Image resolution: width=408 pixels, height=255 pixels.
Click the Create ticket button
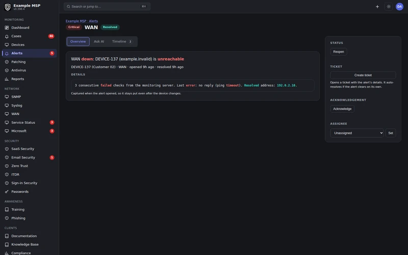tap(363, 75)
